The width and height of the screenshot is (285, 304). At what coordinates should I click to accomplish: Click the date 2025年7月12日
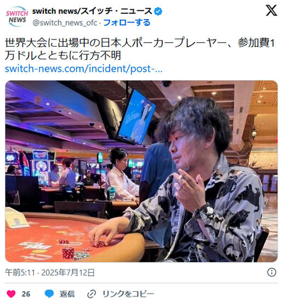click(x=68, y=273)
